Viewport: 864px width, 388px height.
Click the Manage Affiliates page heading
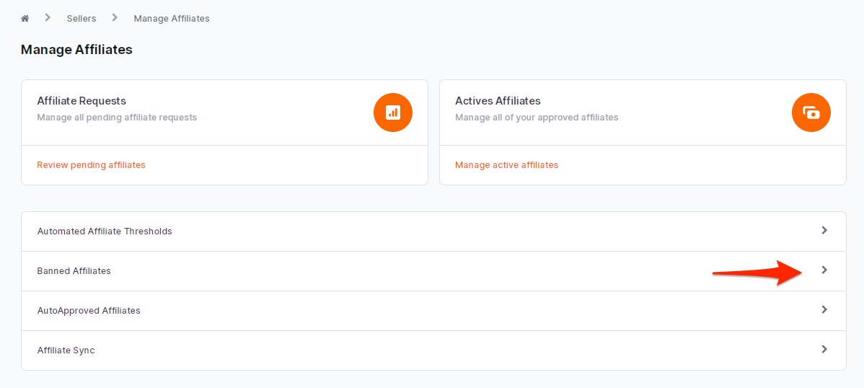click(x=76, y=50)
